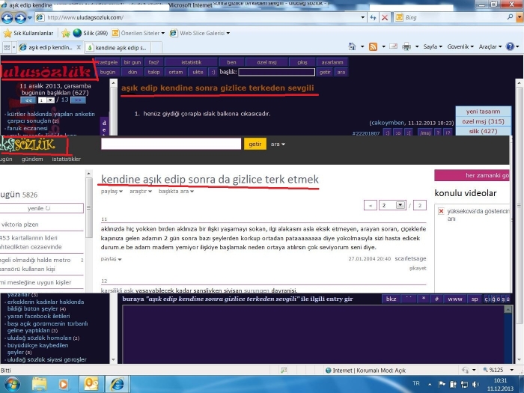Click the Bing search magnifier icon
524x393 pixels.
(510, 17)
